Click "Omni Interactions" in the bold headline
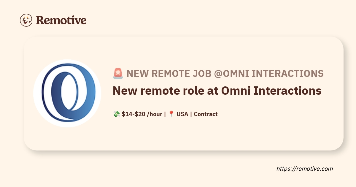The image size is (356, 187). (271, 91)
